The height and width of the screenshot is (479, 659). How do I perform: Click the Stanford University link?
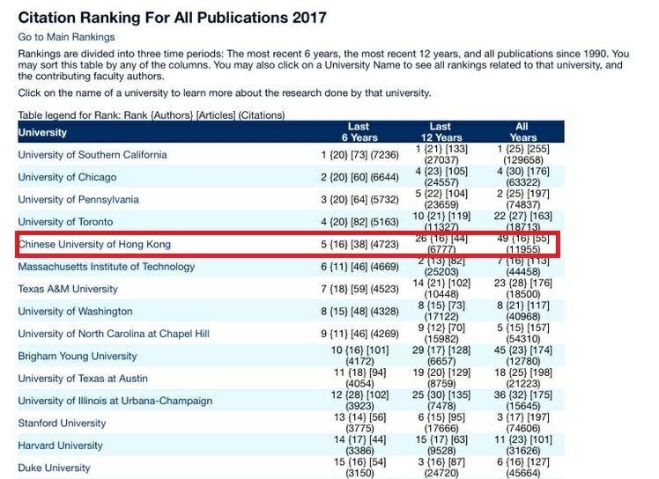tap(61, 424)
